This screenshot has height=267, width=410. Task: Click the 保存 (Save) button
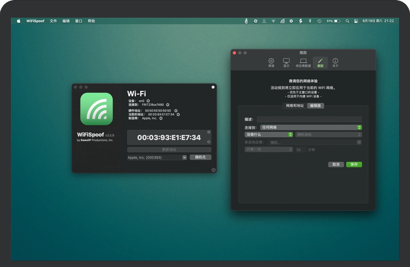[354, 164]
